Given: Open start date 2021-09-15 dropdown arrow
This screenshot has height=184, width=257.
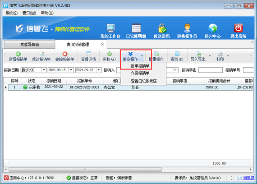Looking at the screenshot, I should (x=71, y=70).
